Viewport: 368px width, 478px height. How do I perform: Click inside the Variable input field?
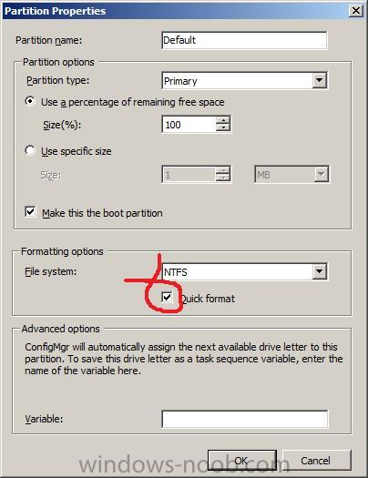point(244,419)
